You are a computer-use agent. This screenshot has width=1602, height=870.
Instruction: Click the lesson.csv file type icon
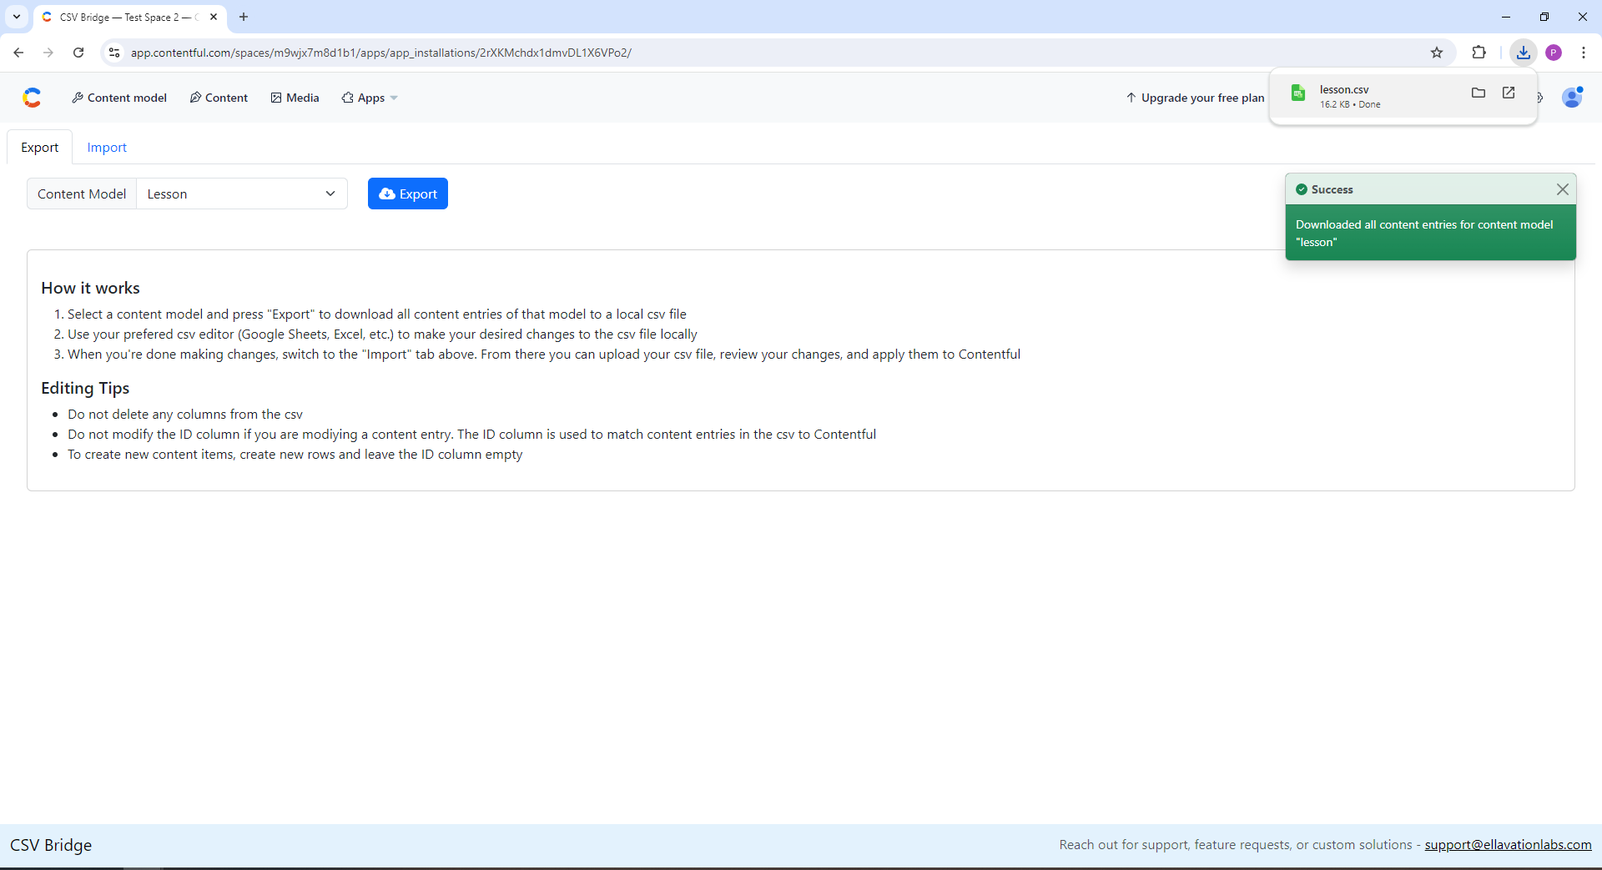tap(1298, 93)
